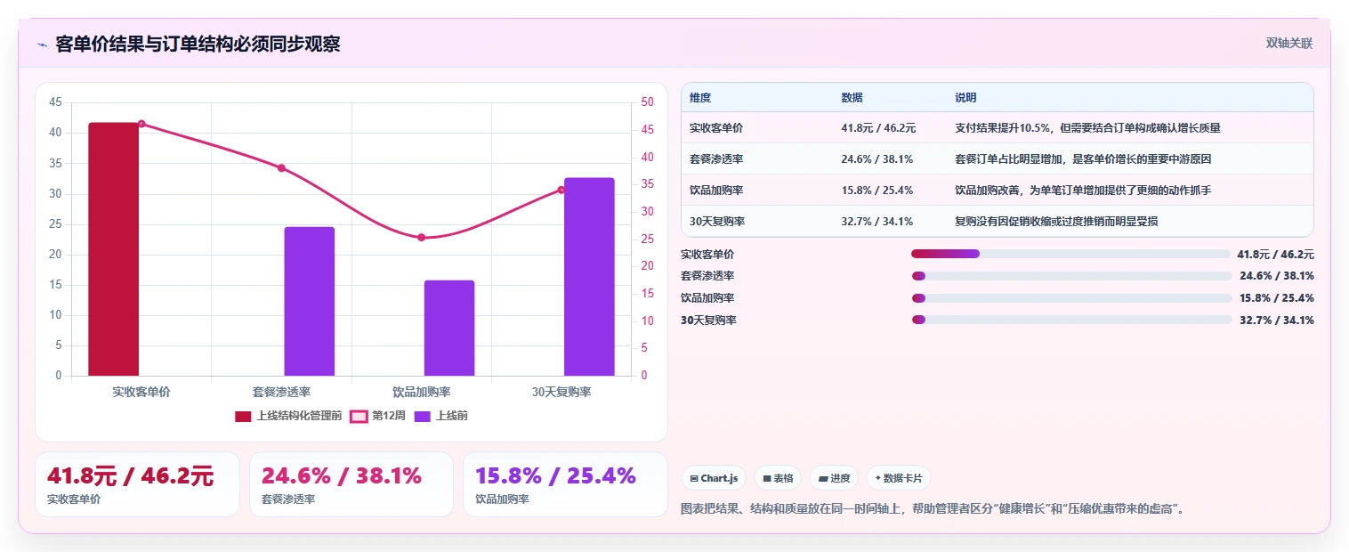Click the line point above 饮品加购率
Image resolution: width=1349 pixels, height=552 pixels.
[422, 238]
